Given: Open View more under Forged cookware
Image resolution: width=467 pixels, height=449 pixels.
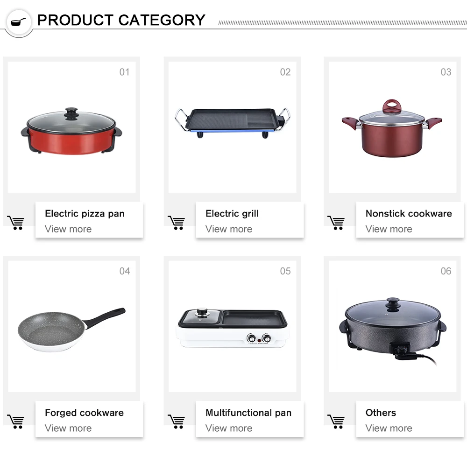Looking at the screenshot, I should [x=68, y=428].
